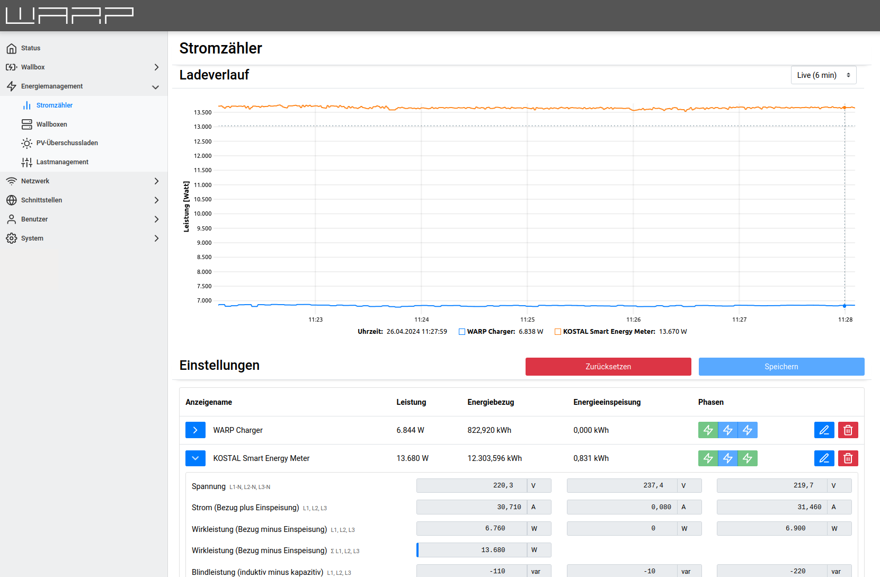Toggle KOSTAL Smart Energy Meter legend checkbox
880x577 pixels.
(x=558, y=332)
